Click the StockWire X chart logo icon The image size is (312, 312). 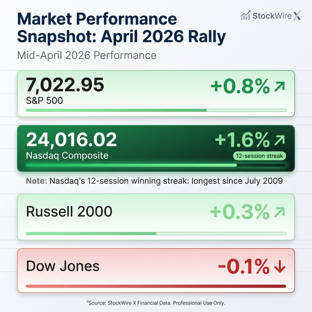(245, 16)
